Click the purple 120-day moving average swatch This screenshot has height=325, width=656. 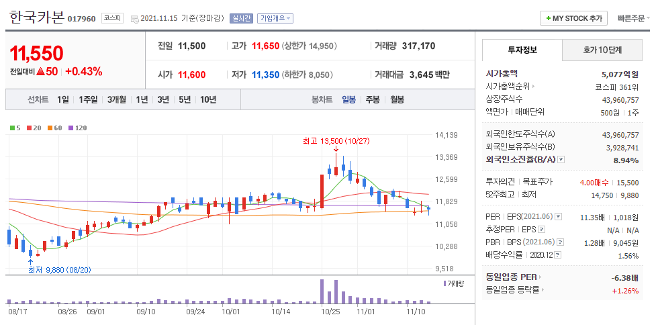pyautogui.click(x=71, y=128)
